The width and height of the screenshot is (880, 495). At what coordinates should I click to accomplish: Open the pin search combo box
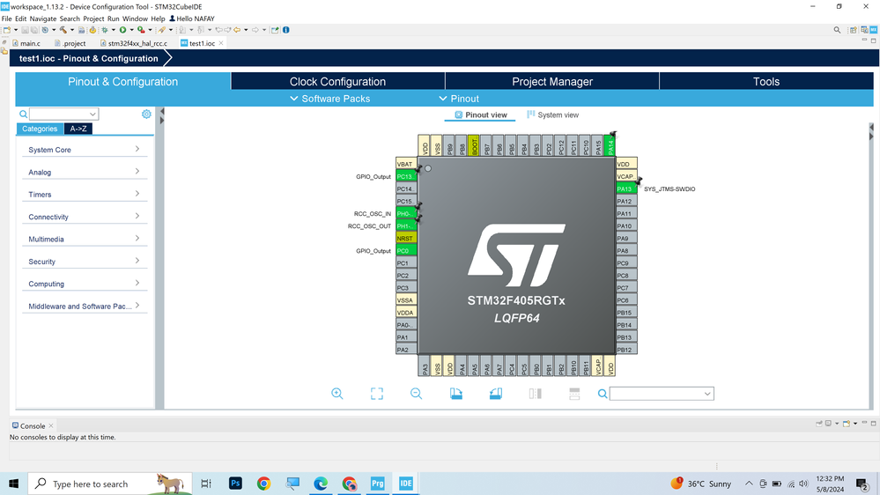(x=662, y=394)
